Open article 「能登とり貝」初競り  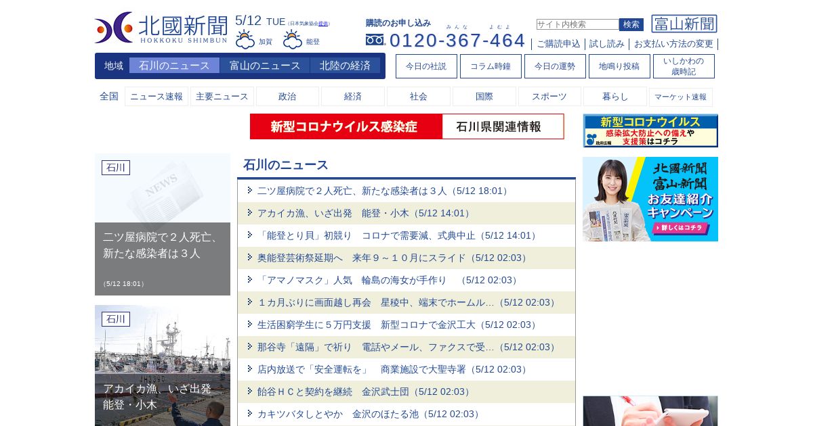398,235
